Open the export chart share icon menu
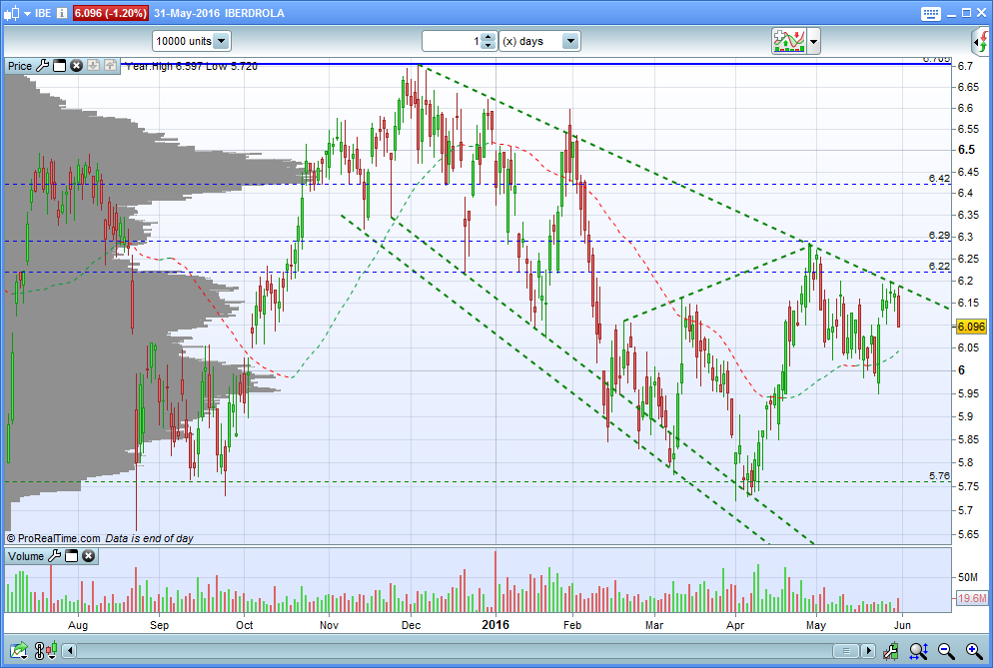The image size is (993, 668). [18, 650]
